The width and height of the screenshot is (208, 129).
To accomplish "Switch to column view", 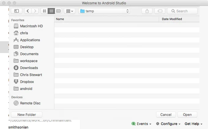I will click(x=58, y=11).
